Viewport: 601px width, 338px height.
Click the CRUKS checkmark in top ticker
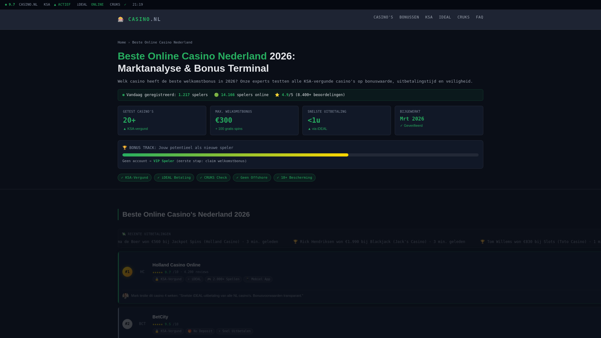125,5
